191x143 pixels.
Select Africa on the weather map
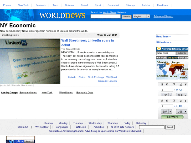tap(173, 76)
